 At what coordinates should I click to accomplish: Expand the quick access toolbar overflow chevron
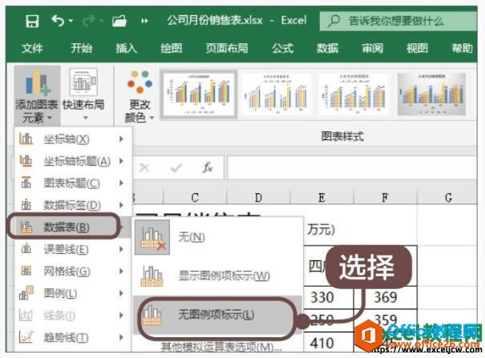[x=144, y=21]
